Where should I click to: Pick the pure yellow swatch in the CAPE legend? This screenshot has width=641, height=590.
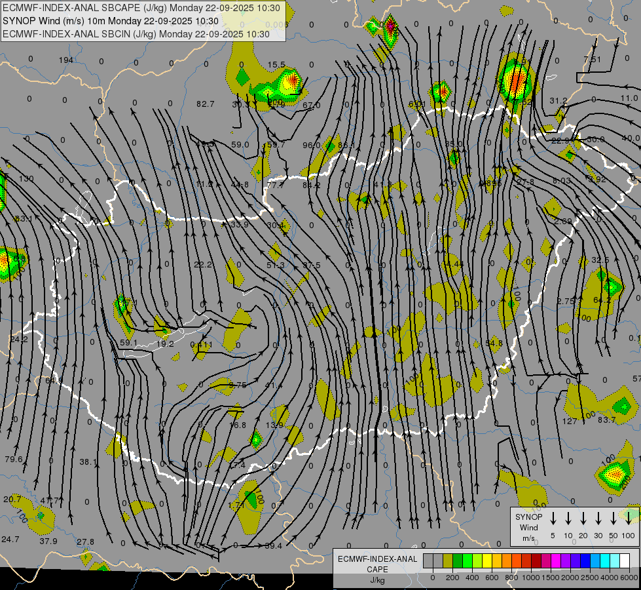pyautogui.click(x=487, y=561)
